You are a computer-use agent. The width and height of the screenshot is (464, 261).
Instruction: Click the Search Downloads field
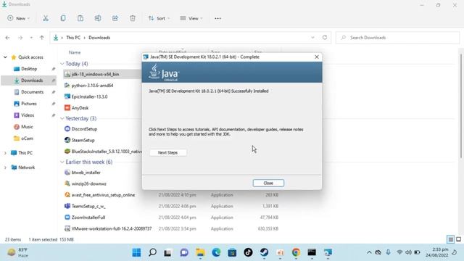pyautogui.click(x=397, y=38)
